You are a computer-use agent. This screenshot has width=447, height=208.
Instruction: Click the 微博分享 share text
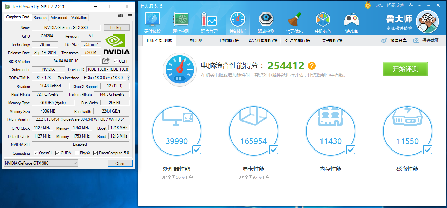point(398,40)
